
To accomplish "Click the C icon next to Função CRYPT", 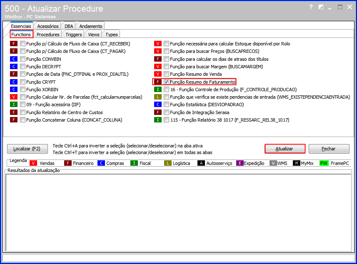I will point(14,82).
